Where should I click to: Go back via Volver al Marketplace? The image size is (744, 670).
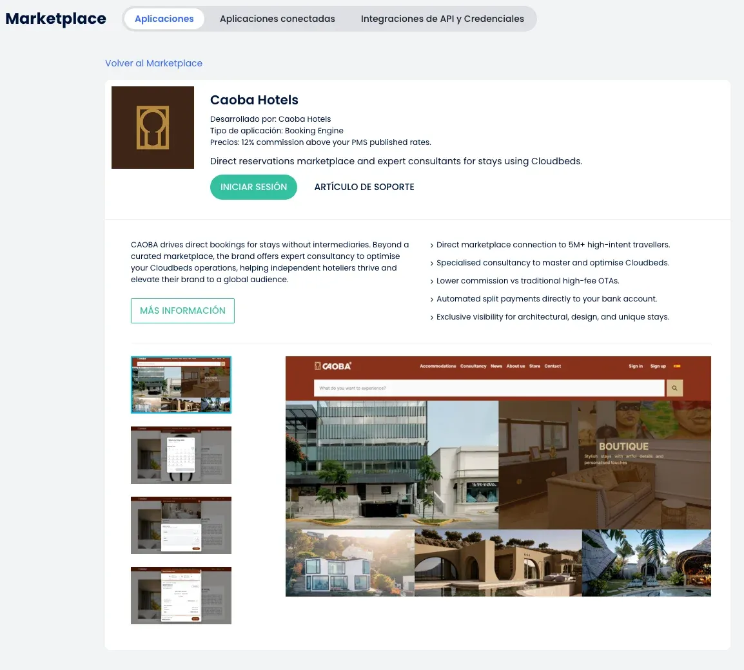click(153, 63)
